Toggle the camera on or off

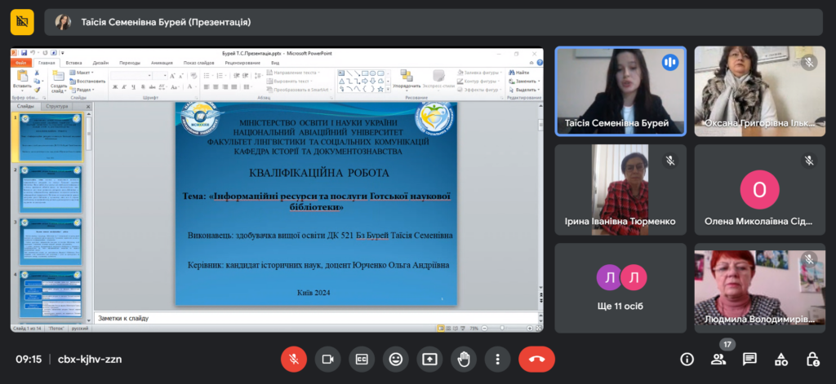(327, 359)
